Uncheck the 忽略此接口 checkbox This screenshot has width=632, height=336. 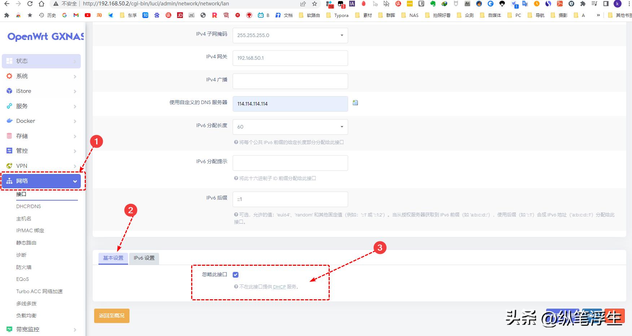click(x=235, y=274)
